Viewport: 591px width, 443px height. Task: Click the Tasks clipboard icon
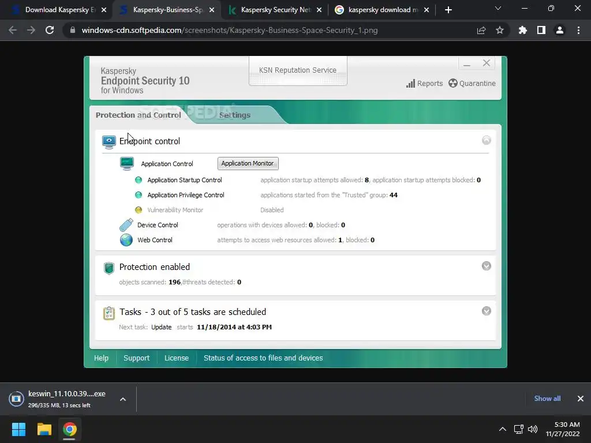click(x=109, y=313)
